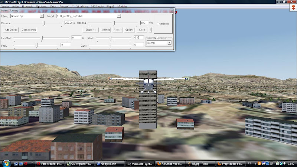Screen dimensions: 297x167
Task: Open the Modules menu
Action: 123,6
